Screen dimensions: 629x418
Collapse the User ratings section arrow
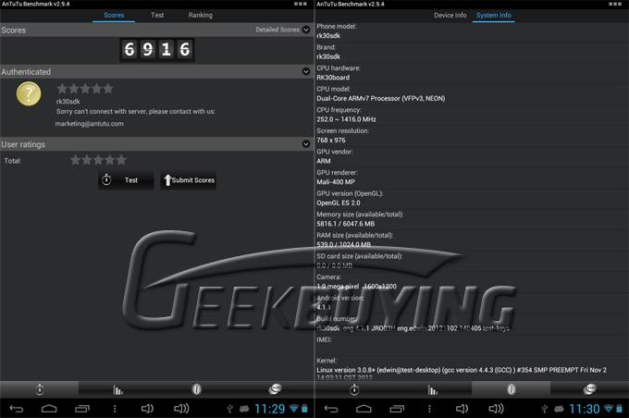306,144
